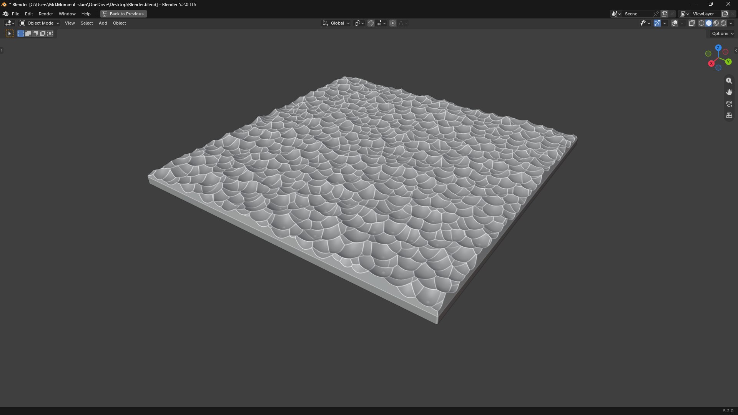
Task: Toggle snapping magnet icon
Action: [x=371, y=23]
